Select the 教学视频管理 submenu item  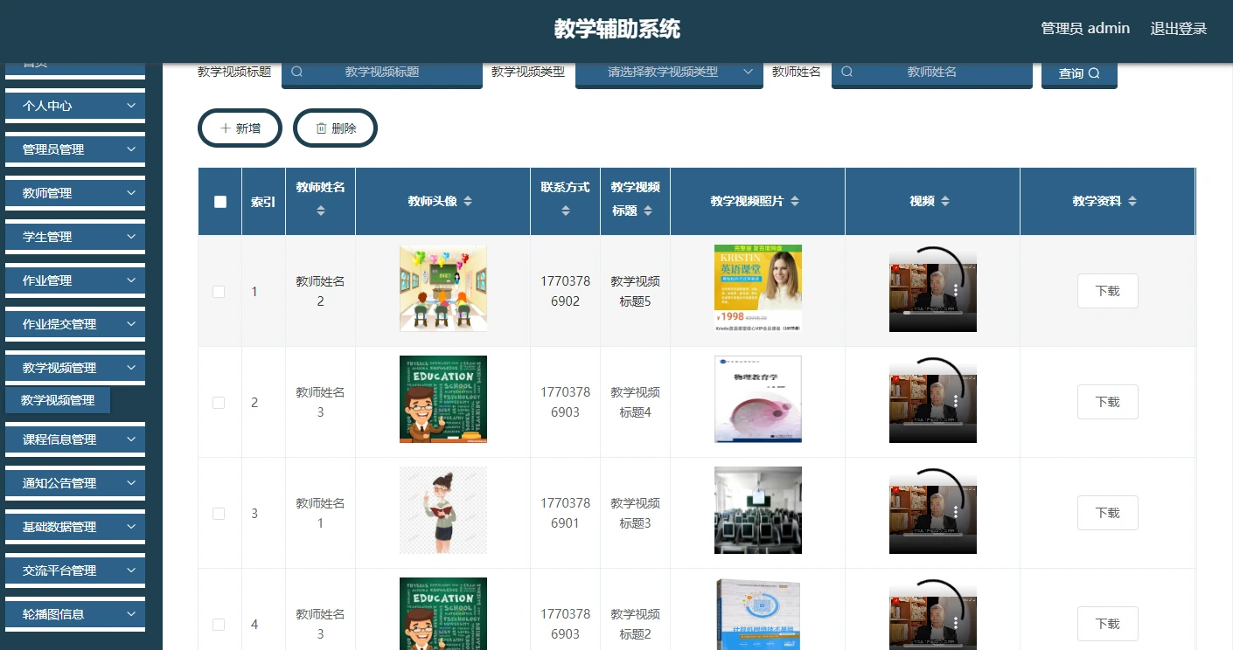coord(58,400)
